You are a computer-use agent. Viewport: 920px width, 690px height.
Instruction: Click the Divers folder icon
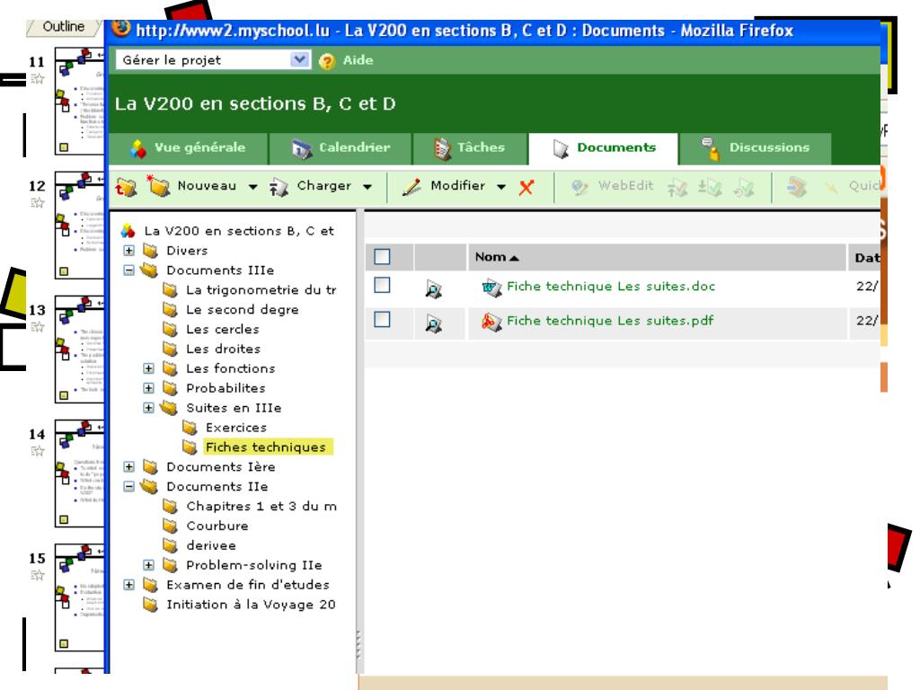pos(151,252)
